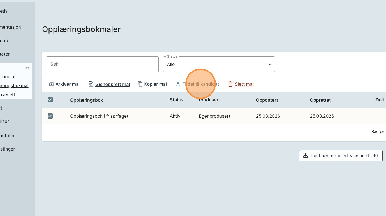386x216 pixels.
Task: Click the Kopier mal copy icon
Action: coord(140,84)
